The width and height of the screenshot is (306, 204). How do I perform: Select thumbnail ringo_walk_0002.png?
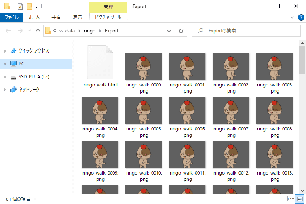(231, 67)
